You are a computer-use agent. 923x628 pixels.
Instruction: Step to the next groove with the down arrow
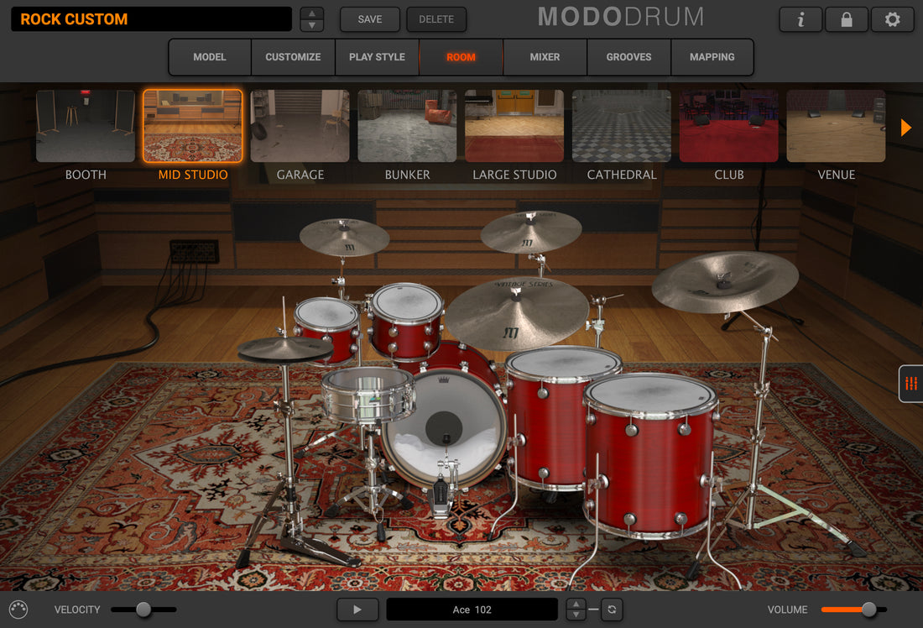[576, 615]
